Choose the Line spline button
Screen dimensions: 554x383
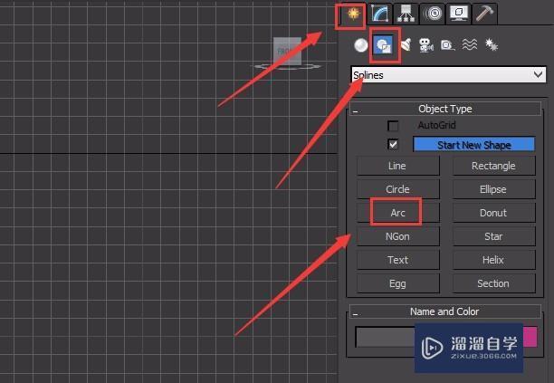click(x=398, y=166)
